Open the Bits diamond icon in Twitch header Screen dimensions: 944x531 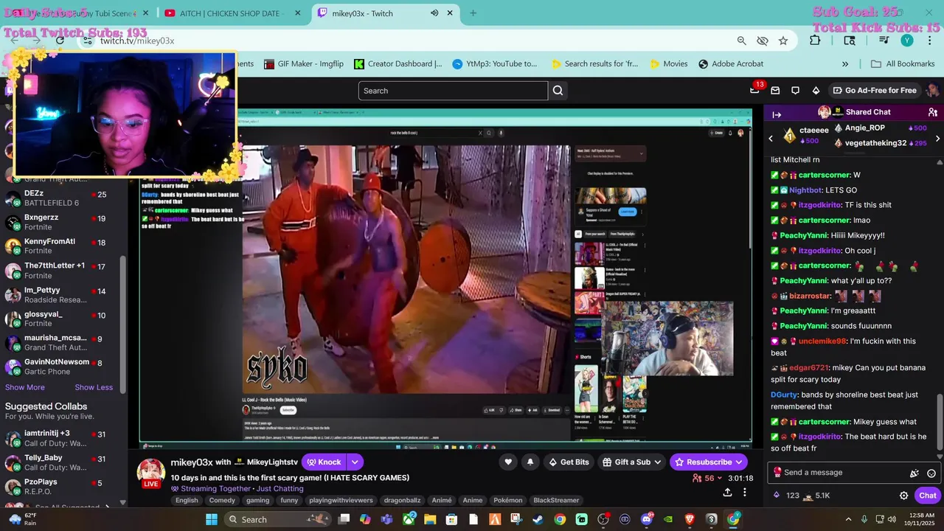pos(816,91)
